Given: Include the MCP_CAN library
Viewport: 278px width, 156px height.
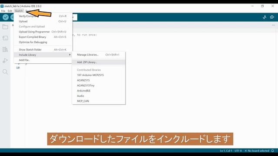Looking at the screenshot, I should coord(99,101).
